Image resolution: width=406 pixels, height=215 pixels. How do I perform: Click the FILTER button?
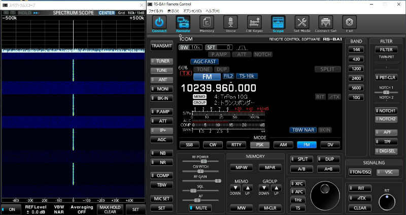(x=386, y=50)
